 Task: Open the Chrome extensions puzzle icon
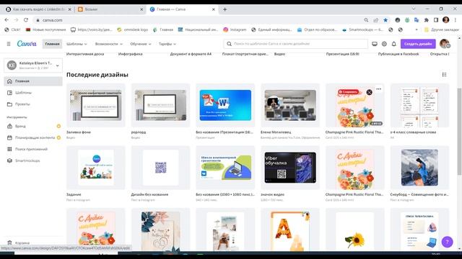coord(426,20)
